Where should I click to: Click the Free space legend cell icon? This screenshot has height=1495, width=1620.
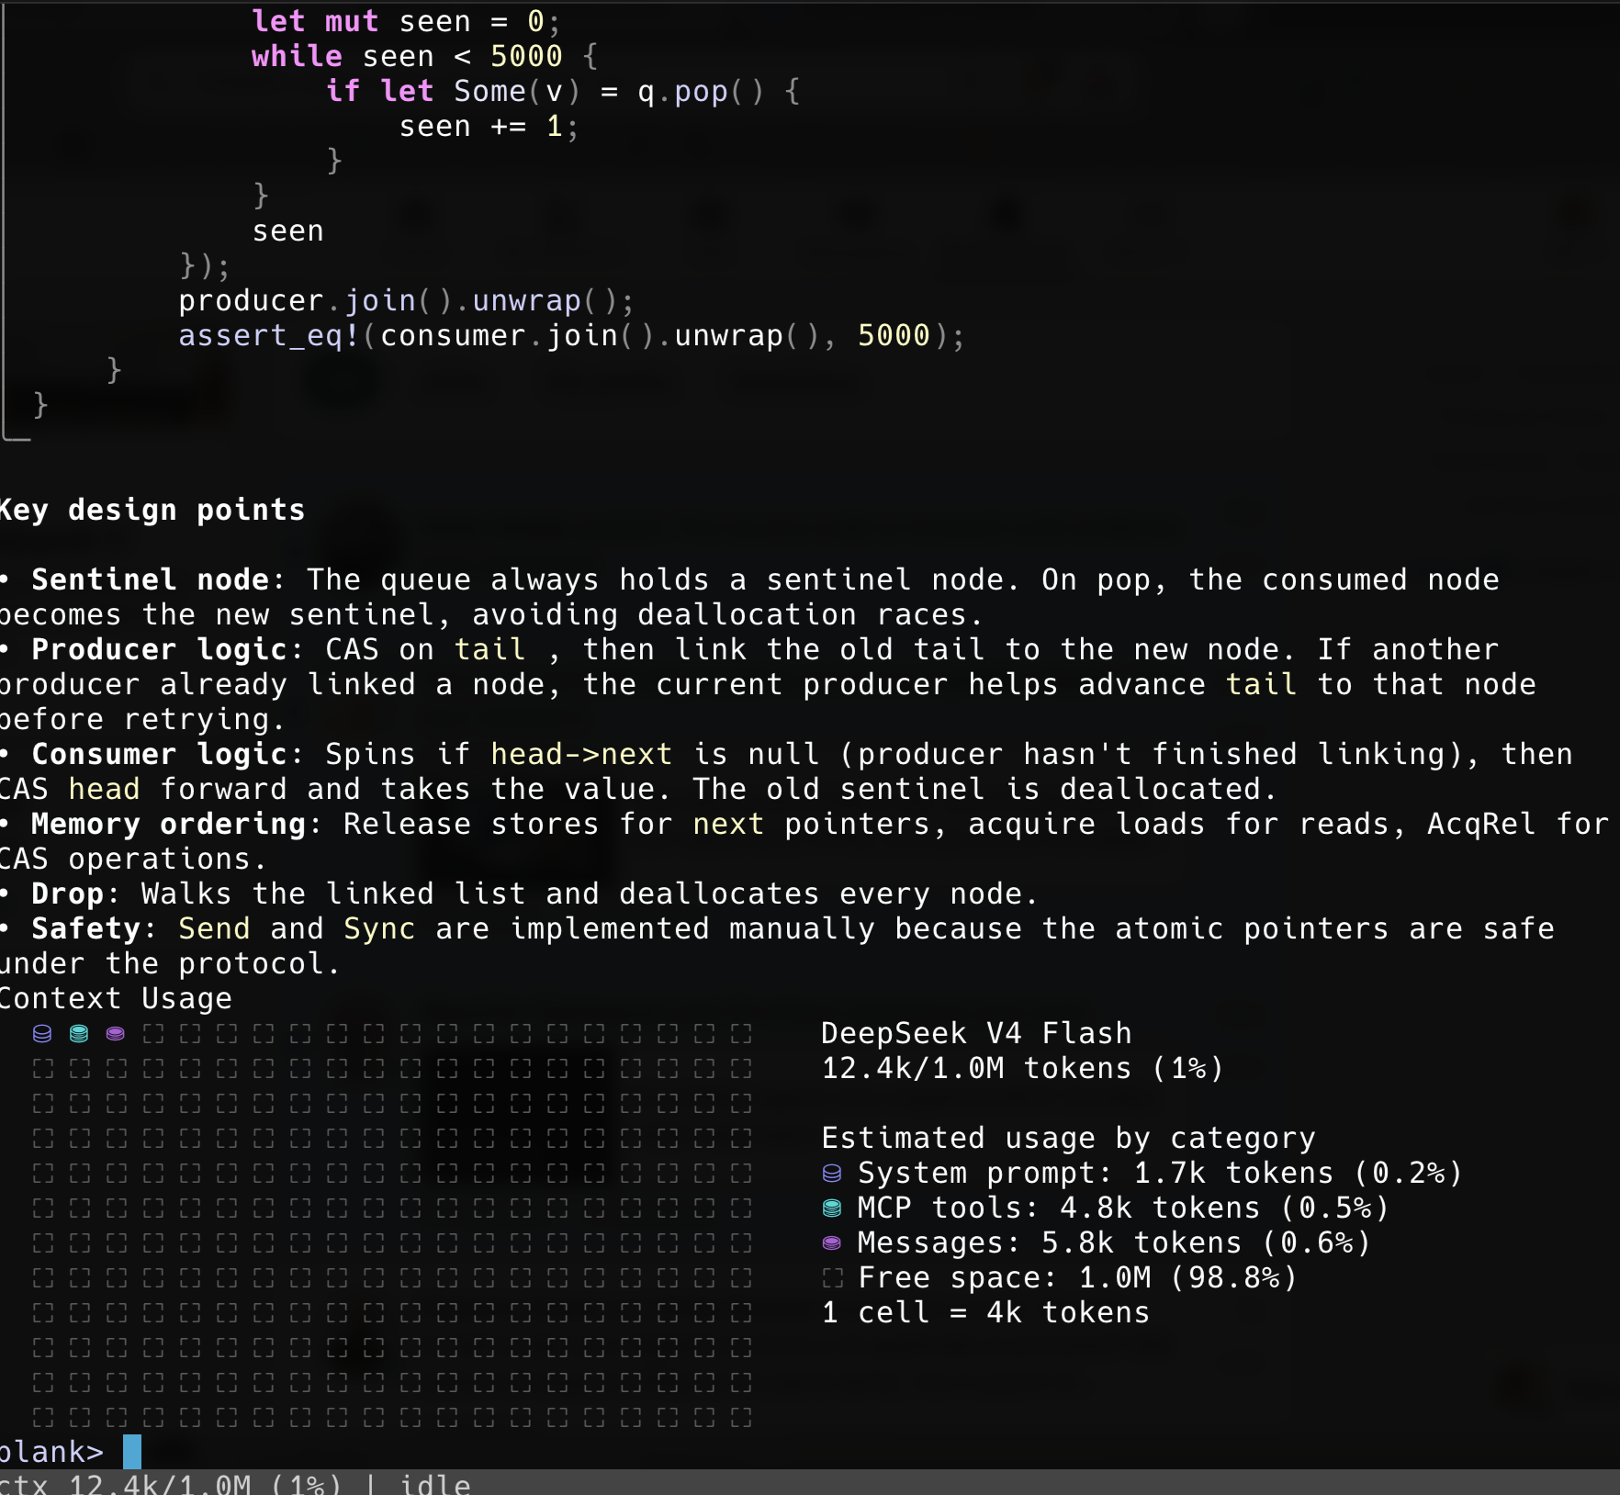pos(832,1278)
